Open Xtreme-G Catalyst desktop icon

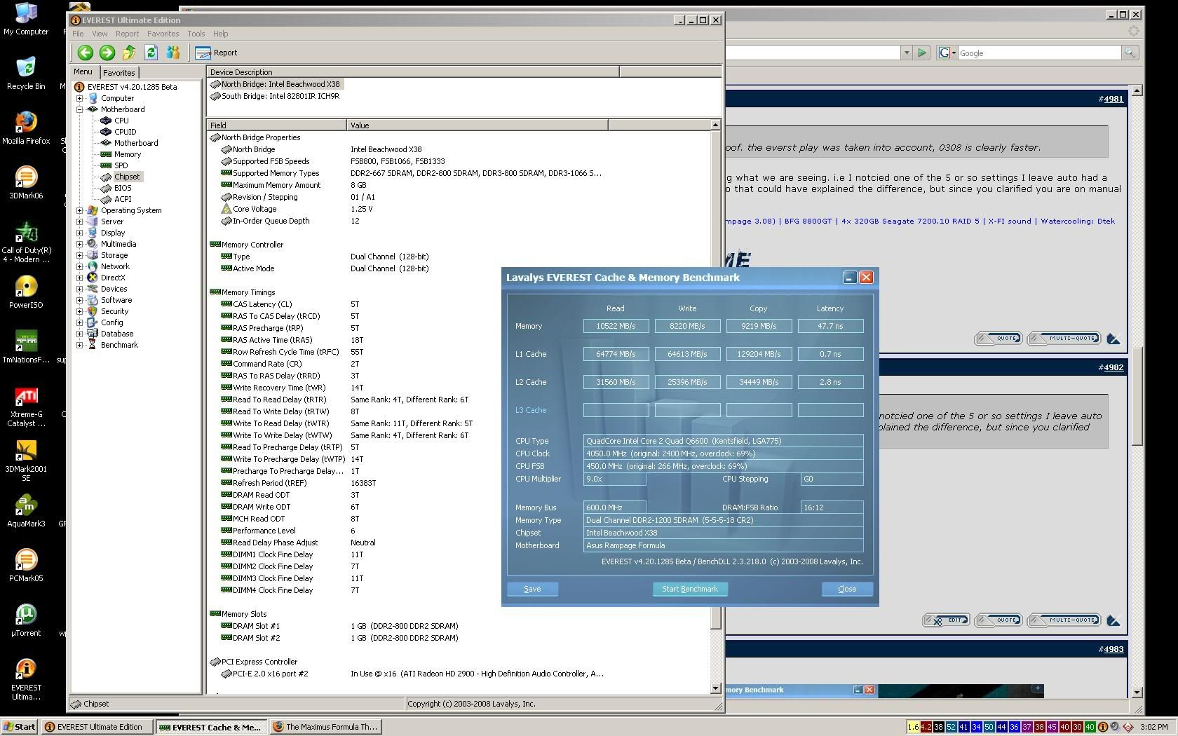(x=26, y=407)
